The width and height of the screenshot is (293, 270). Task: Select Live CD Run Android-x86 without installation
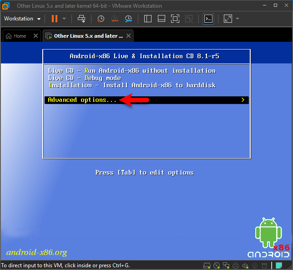click(x=132, y=71)
